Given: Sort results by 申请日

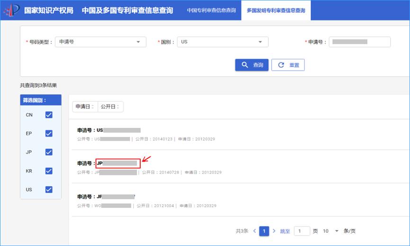Looking at the screenshot, I should coord(85,107).
